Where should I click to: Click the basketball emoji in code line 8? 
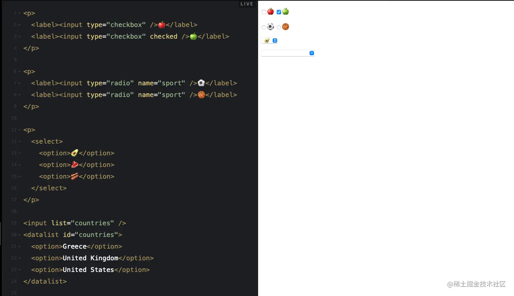[x=201, y=95]
